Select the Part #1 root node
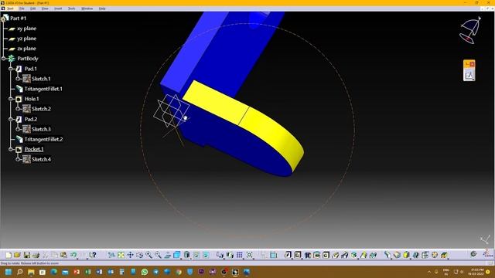Image resolution: width=495 pixels, height=278 pixels. [x=18, y=19]
